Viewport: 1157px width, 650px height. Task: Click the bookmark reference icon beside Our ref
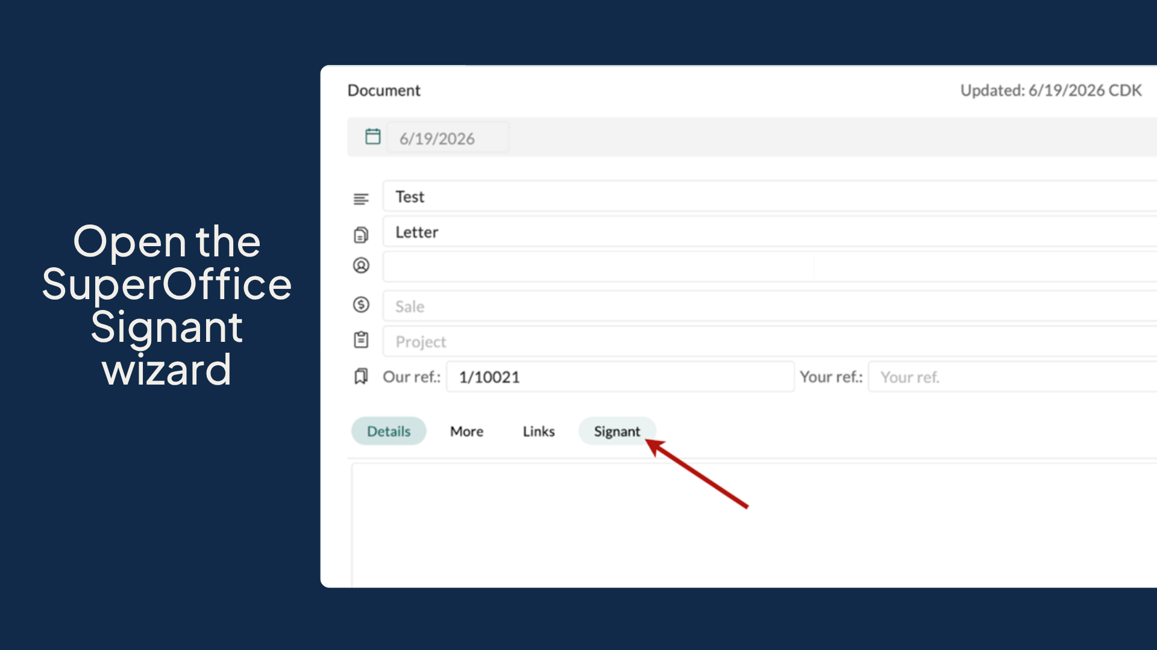361,377
